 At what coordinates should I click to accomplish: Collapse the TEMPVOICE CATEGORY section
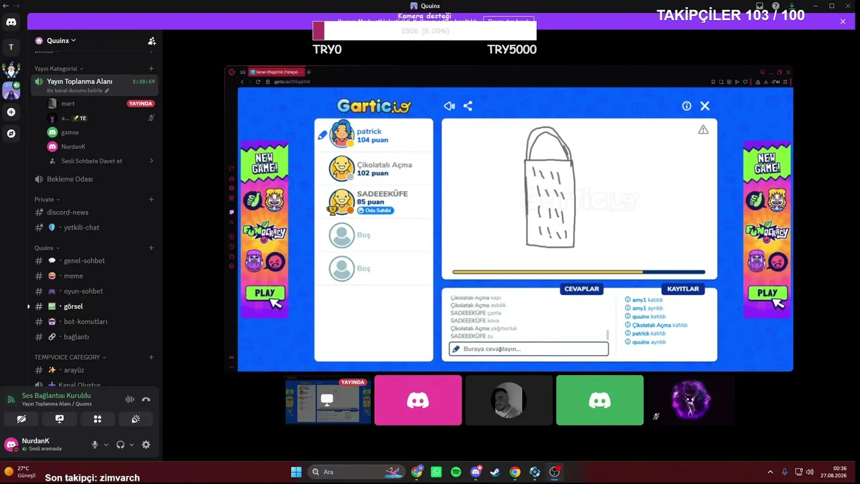pyautogui.click(x=71, y=357)
